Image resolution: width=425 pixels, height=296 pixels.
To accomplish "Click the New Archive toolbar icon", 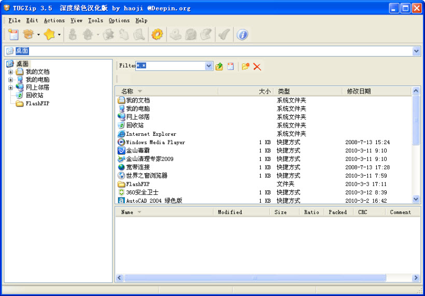I will click(13, 35).
